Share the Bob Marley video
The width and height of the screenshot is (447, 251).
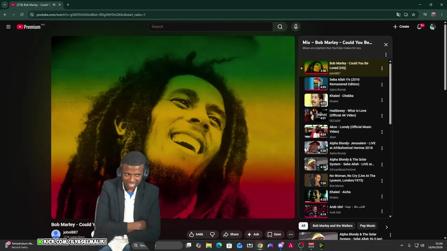tap(231, 234)
